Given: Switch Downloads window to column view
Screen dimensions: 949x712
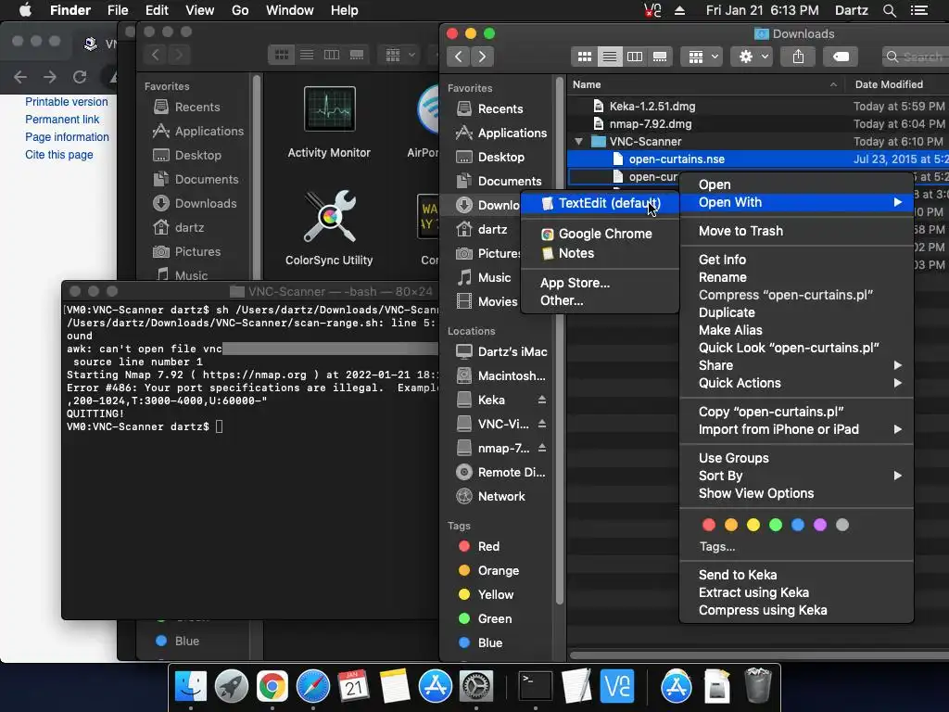Looking at the screenshot, I should [x=634, y=57].
